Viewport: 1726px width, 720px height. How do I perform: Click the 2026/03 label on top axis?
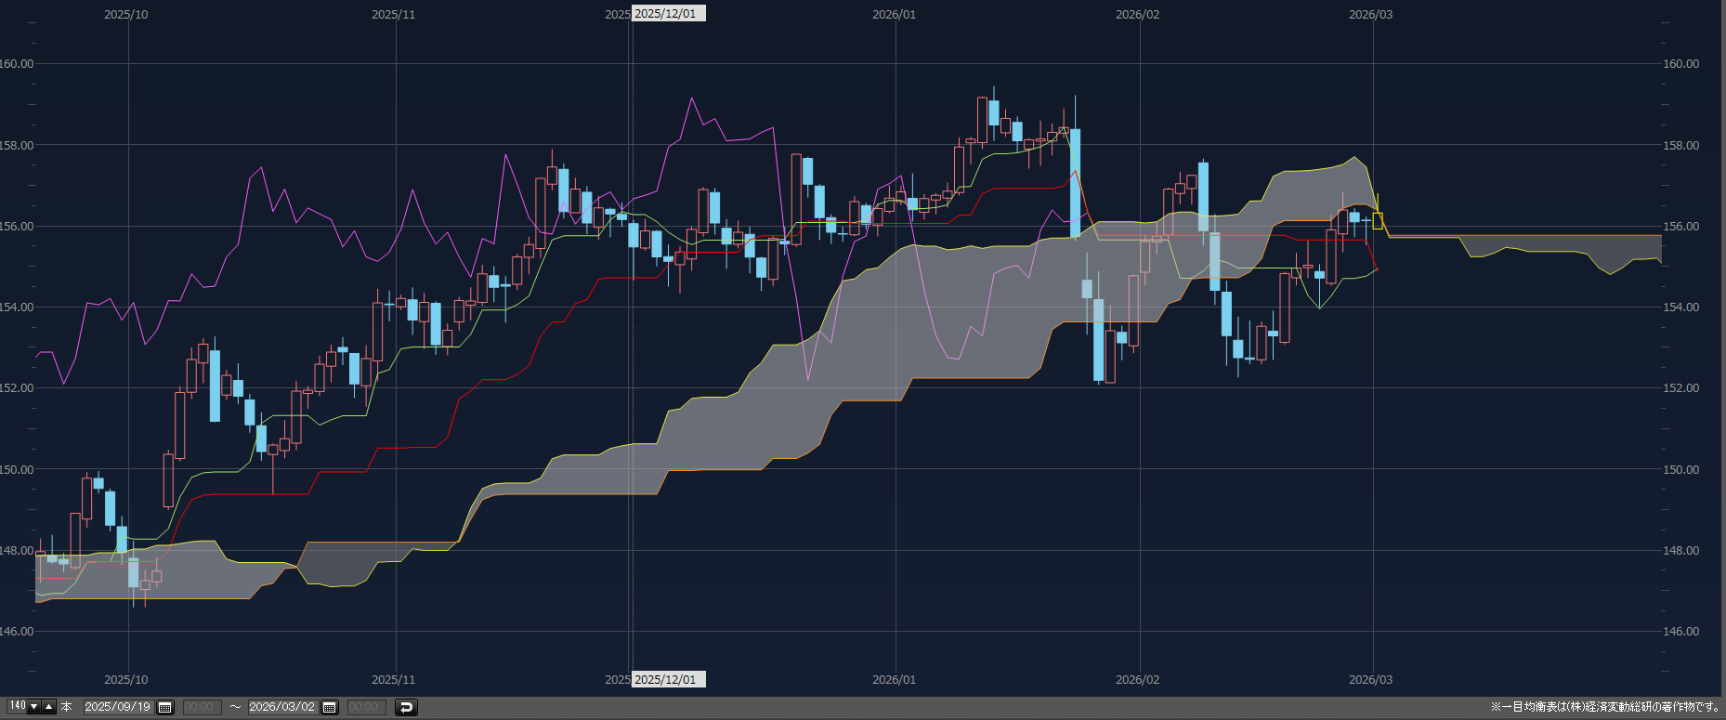(1370, 14)
